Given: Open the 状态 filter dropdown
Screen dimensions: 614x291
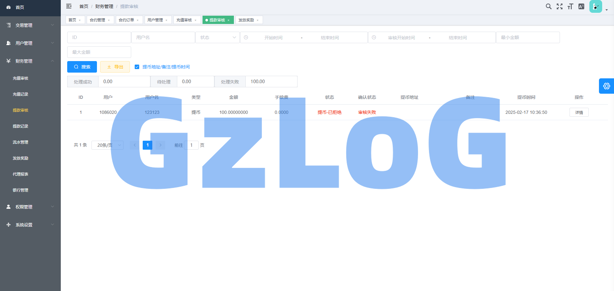Looking at the screenshot, I should [x=218, y=37].
